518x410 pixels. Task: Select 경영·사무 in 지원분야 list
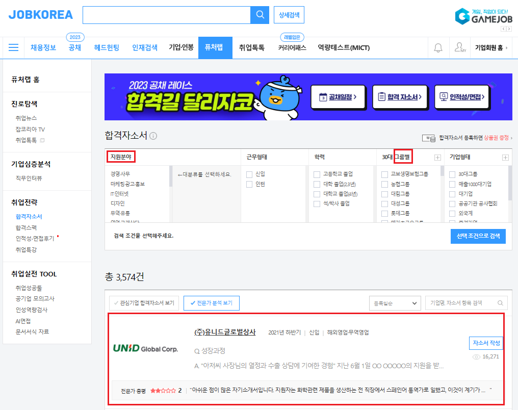click(x=120, y=174)
